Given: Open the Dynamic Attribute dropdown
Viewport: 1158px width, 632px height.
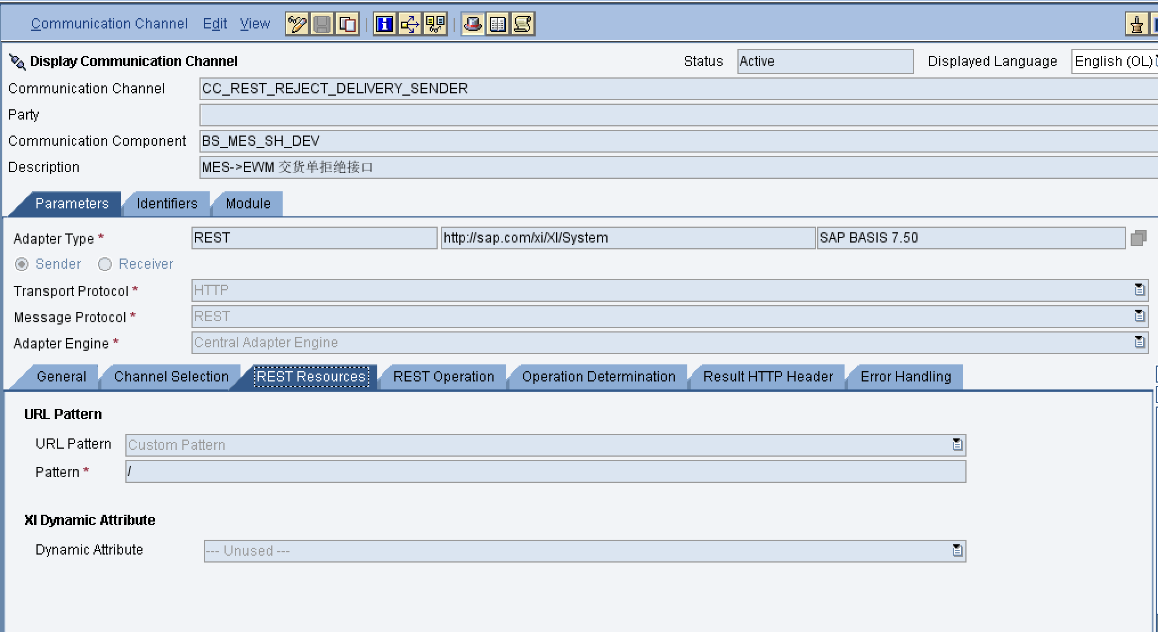Looking at the screenshot, I should [957, 551].
